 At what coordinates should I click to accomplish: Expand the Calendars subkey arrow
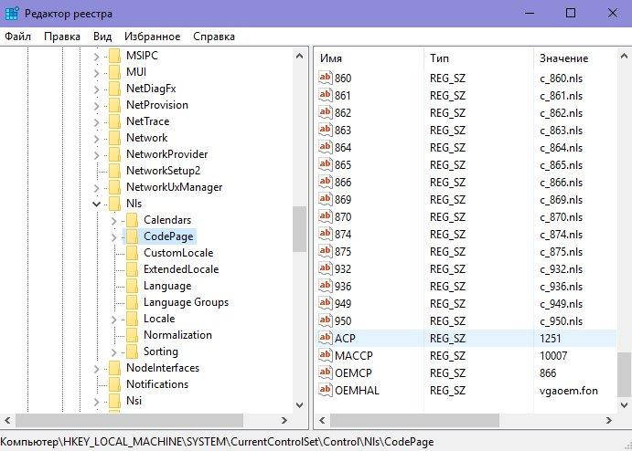coord(114,220)
